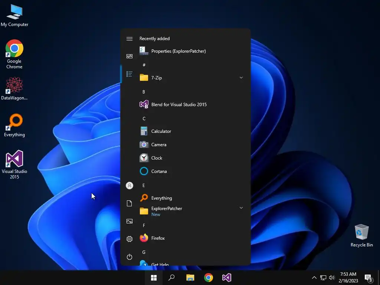Launch the Clock app
380x285 pixels.
[x=191, y=158]
